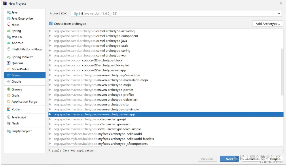Click the JavaScript globe icon
286x166 pixels.
tap(9, 117)
